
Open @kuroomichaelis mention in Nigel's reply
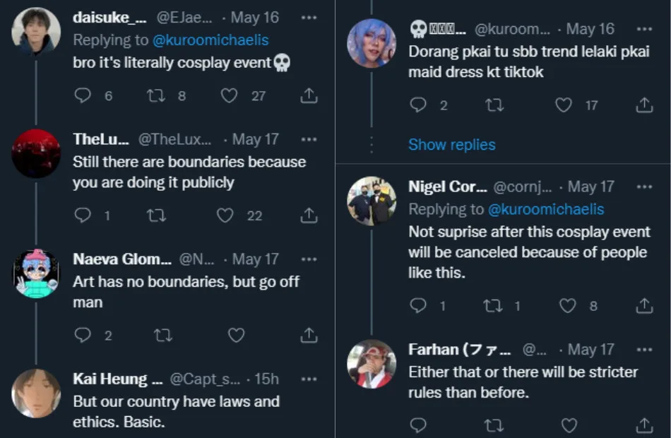[546, 209]
